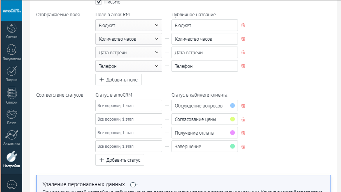Delete the Завершение status row

coord(243,147)
